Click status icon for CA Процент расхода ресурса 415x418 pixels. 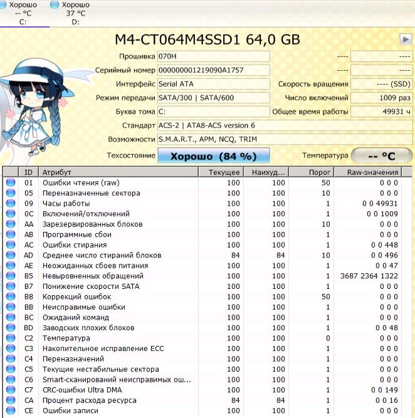click(x=11, y=400)
